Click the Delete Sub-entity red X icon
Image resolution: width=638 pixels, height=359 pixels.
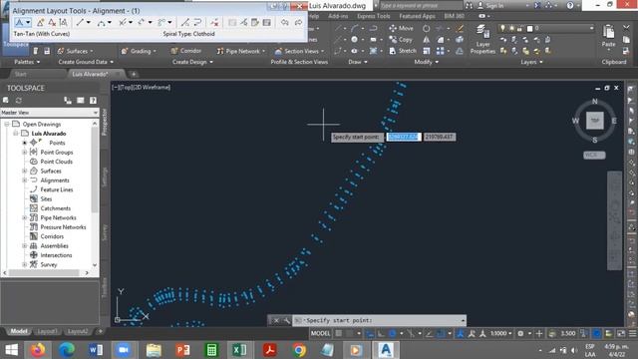214,22
